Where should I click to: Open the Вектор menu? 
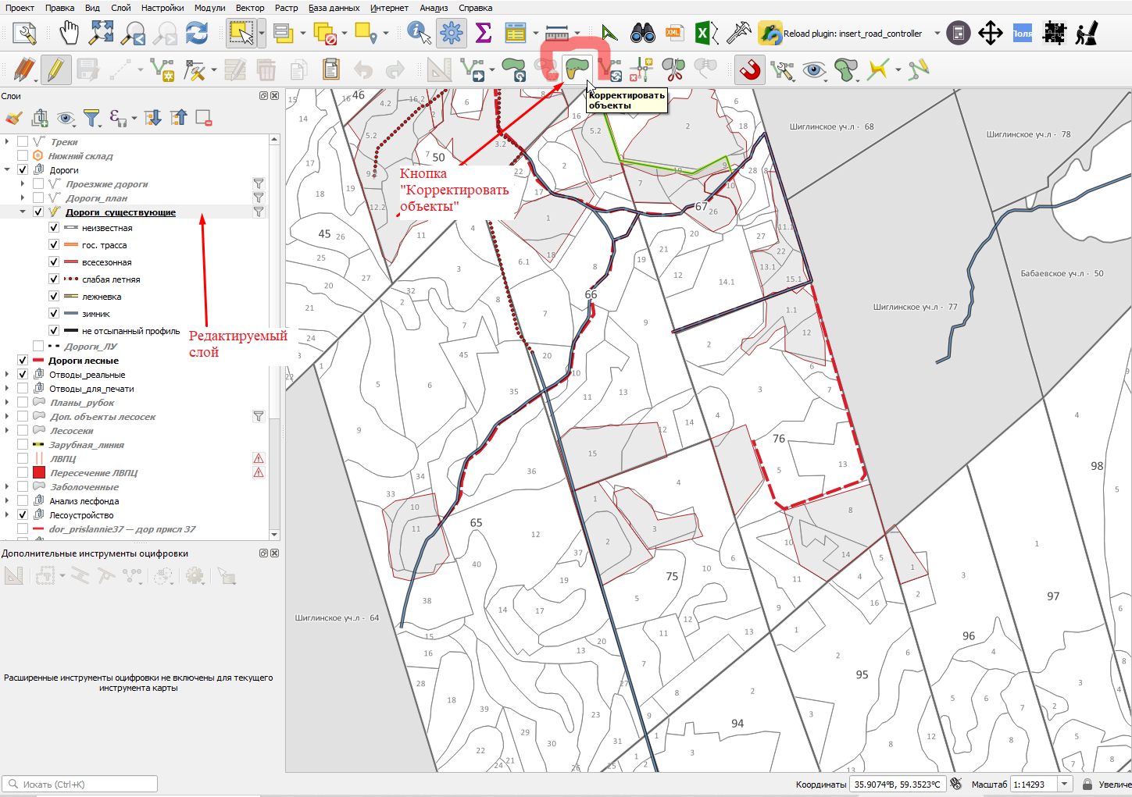250,8
